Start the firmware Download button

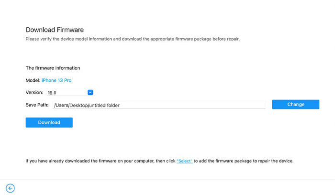click(x=49, y=122)
